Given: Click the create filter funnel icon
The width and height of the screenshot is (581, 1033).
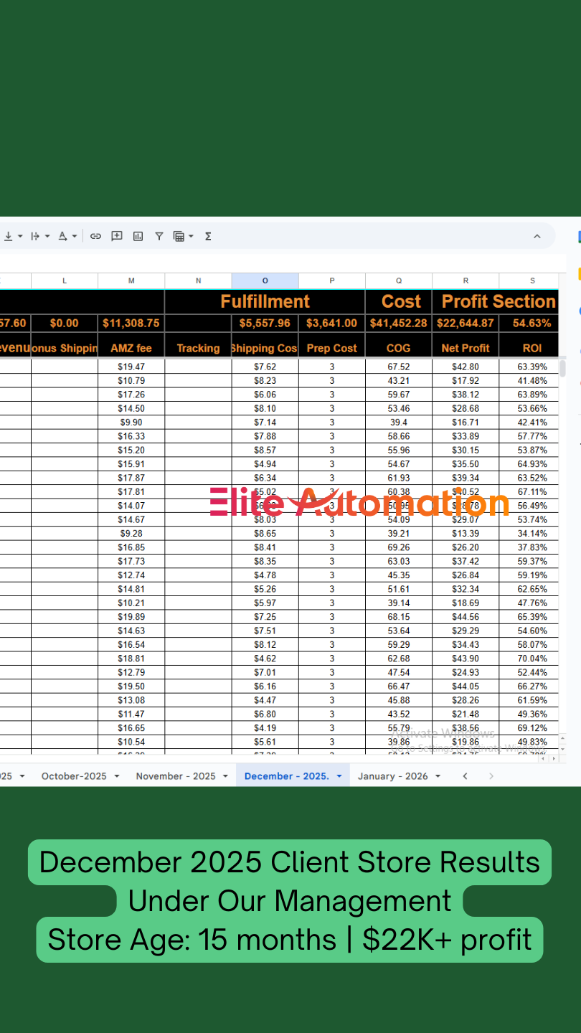Looking at the screenshot, I should click(x=159, y=236).
